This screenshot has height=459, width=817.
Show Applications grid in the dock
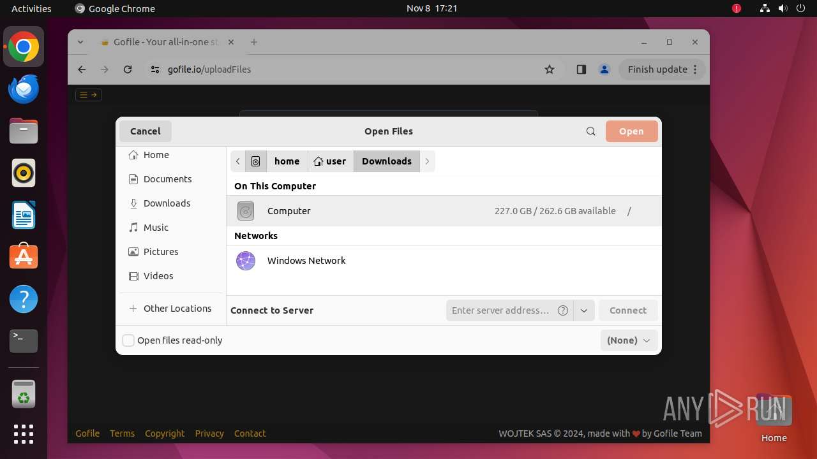click(24, 434)
